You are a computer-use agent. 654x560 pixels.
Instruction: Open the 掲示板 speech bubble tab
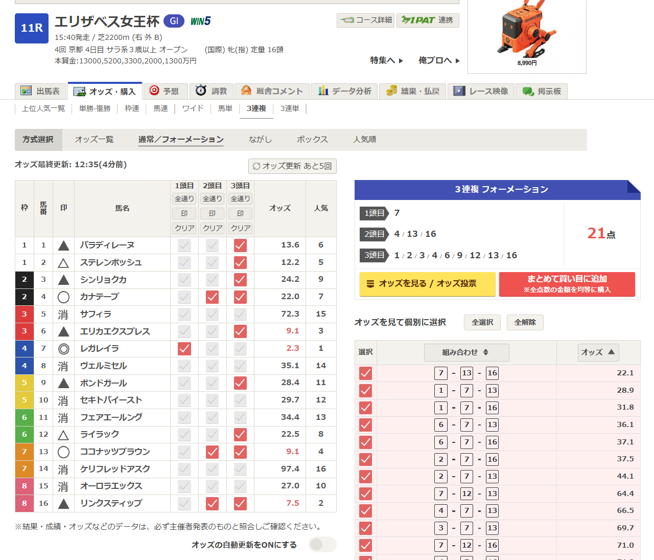click(x=528, y=92)
